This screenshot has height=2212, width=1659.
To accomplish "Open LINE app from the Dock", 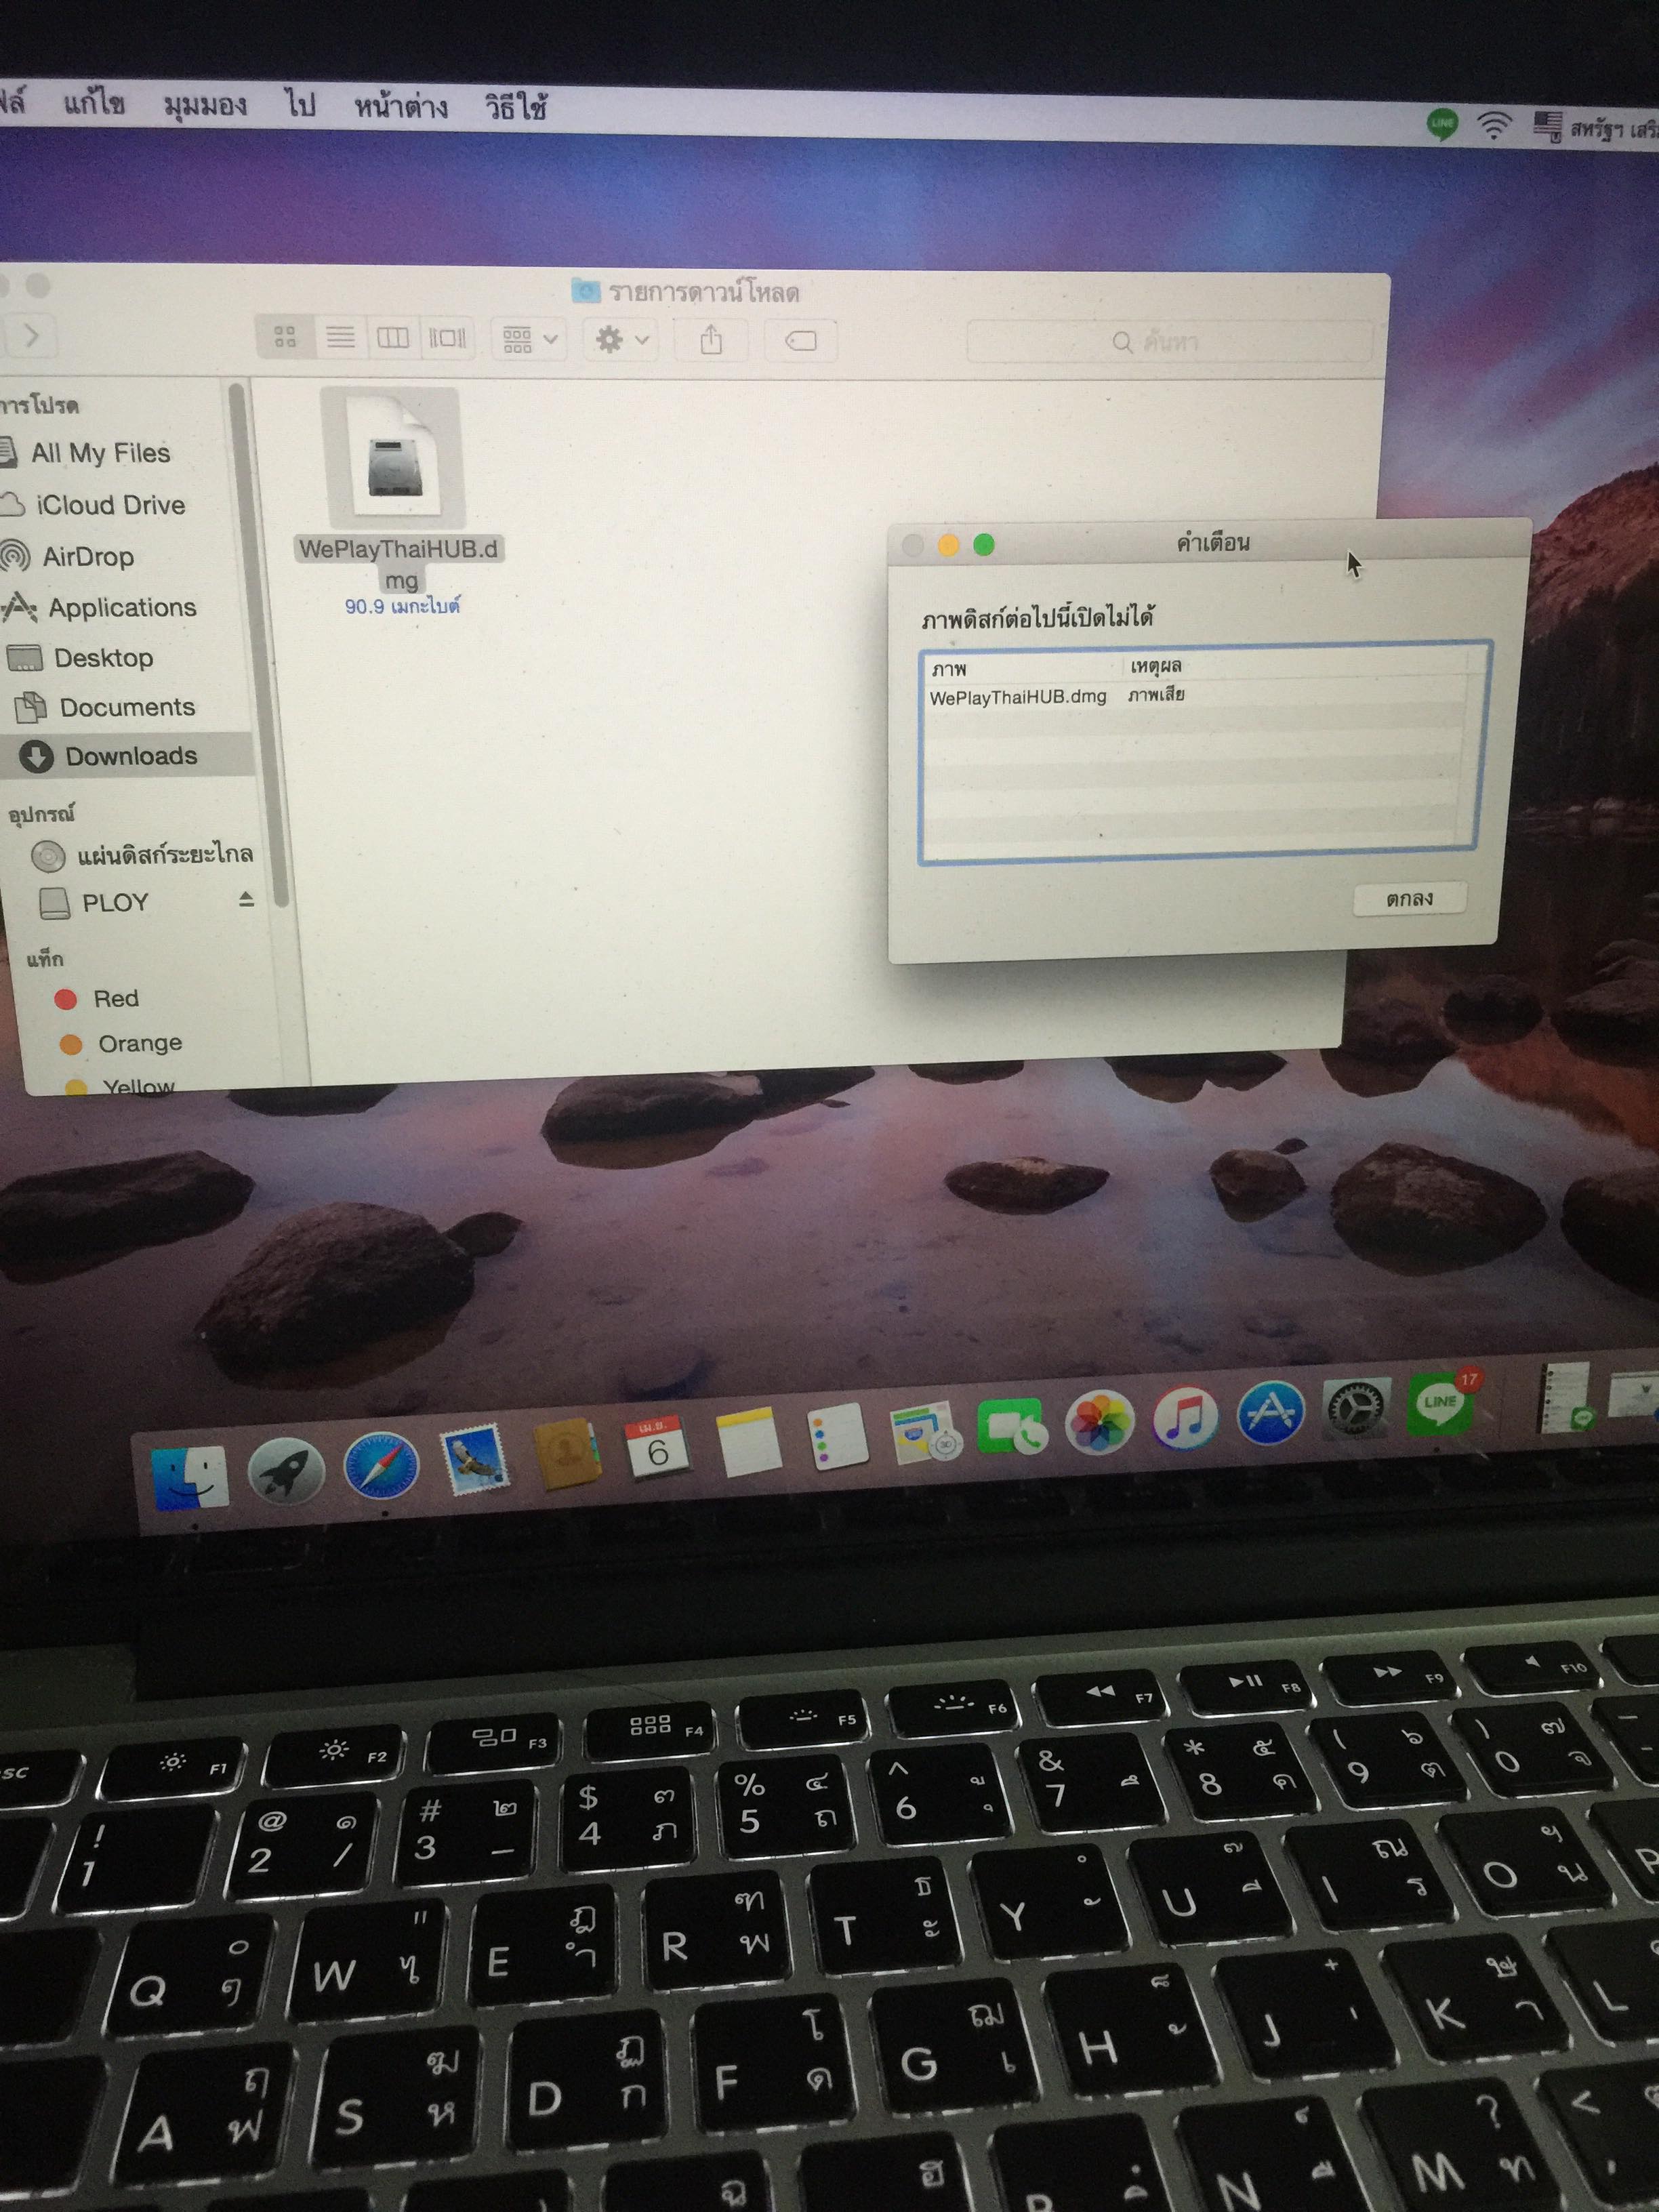I will [x=1440, y=1402].
